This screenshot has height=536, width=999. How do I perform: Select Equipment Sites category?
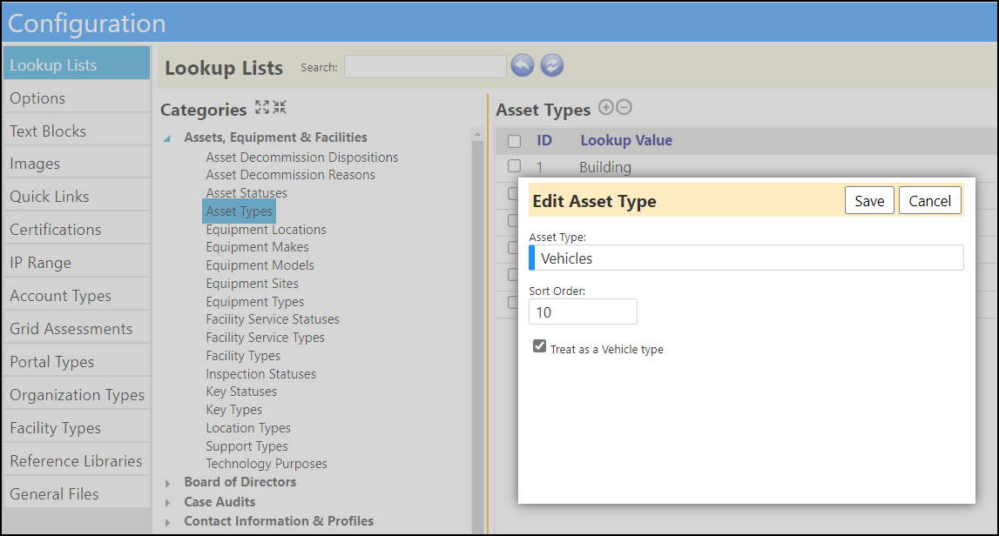coord(253,284)
